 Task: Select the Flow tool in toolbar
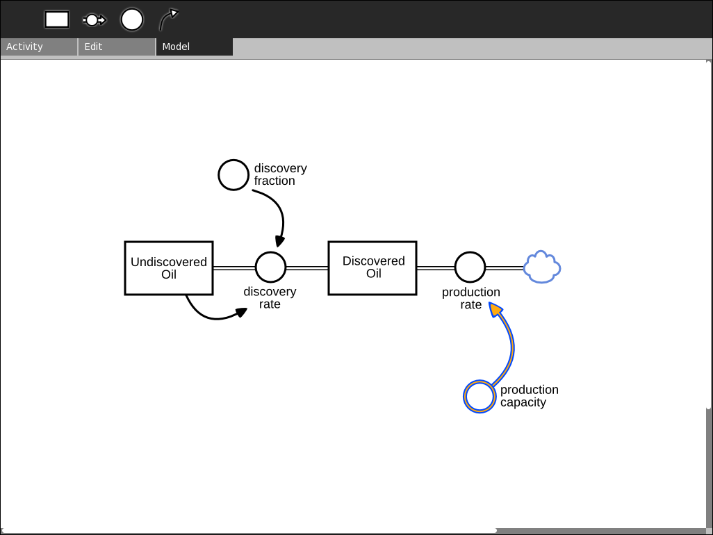click(x=95, y=20)
